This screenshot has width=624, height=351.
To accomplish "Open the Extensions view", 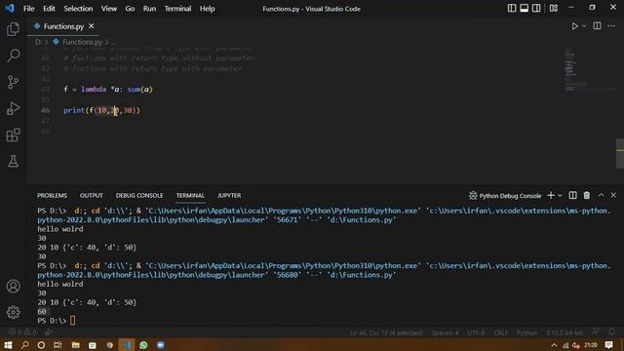I will 13,135.
